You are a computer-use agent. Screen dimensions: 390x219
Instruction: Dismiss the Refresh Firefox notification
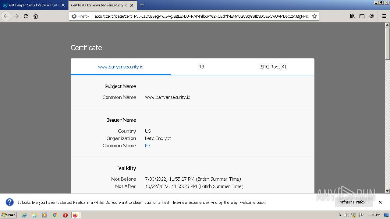point(380,202)
